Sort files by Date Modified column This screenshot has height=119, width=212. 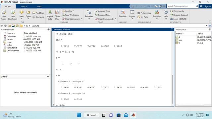coord(30,33)
